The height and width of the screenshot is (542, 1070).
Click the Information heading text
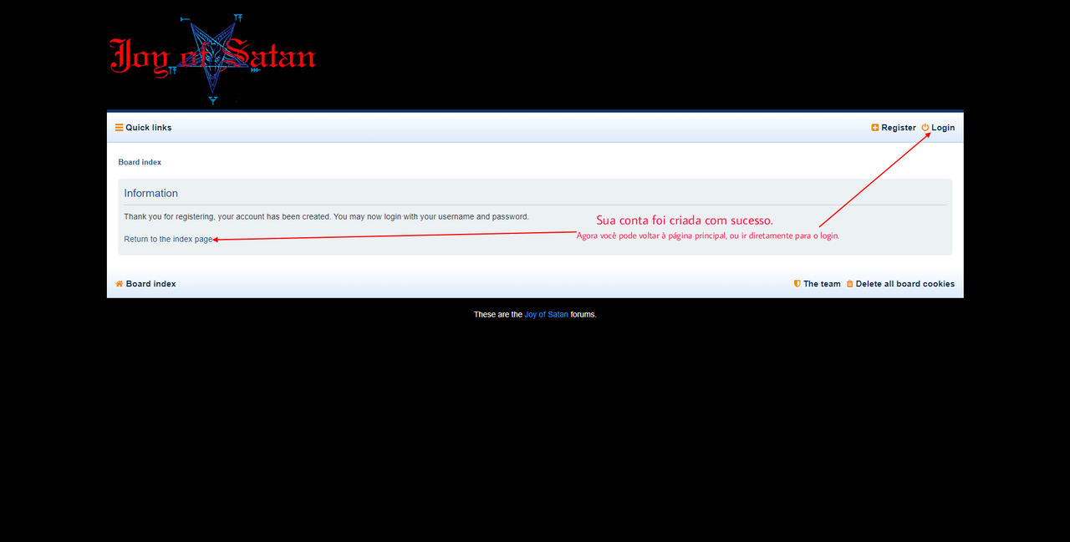tap(151, 193)
